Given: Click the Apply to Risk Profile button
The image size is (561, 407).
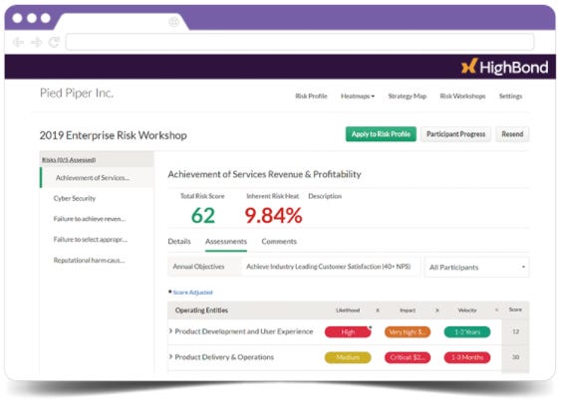Looking at the screenshot, I should (381, 134).
